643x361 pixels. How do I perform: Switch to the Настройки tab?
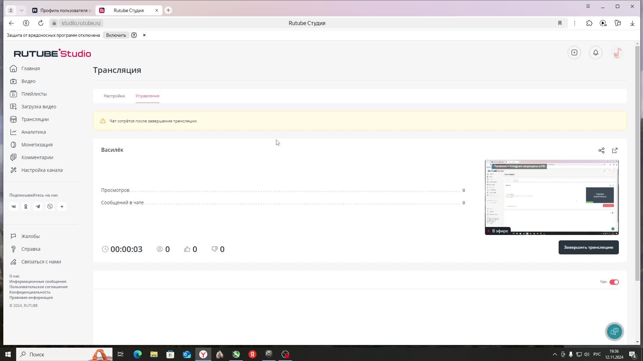coord(114,96)
